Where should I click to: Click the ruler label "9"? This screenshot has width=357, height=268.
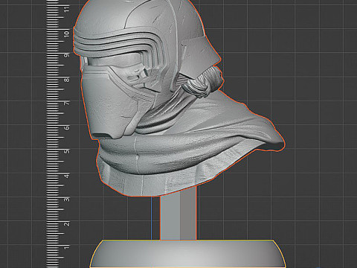tap(67, 55)
